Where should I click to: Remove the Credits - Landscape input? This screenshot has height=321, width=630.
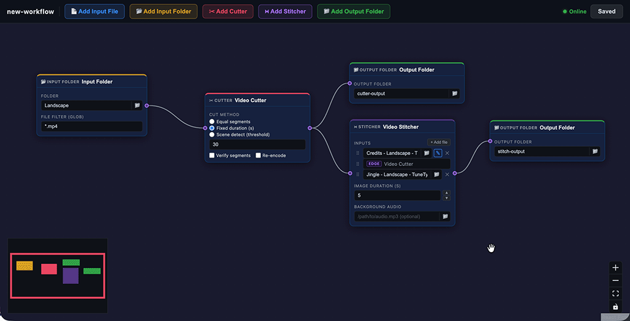point(447,153)
